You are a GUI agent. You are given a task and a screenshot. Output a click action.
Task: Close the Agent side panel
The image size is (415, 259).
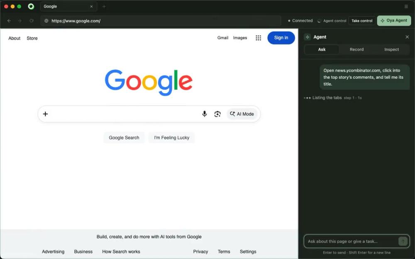407,37
